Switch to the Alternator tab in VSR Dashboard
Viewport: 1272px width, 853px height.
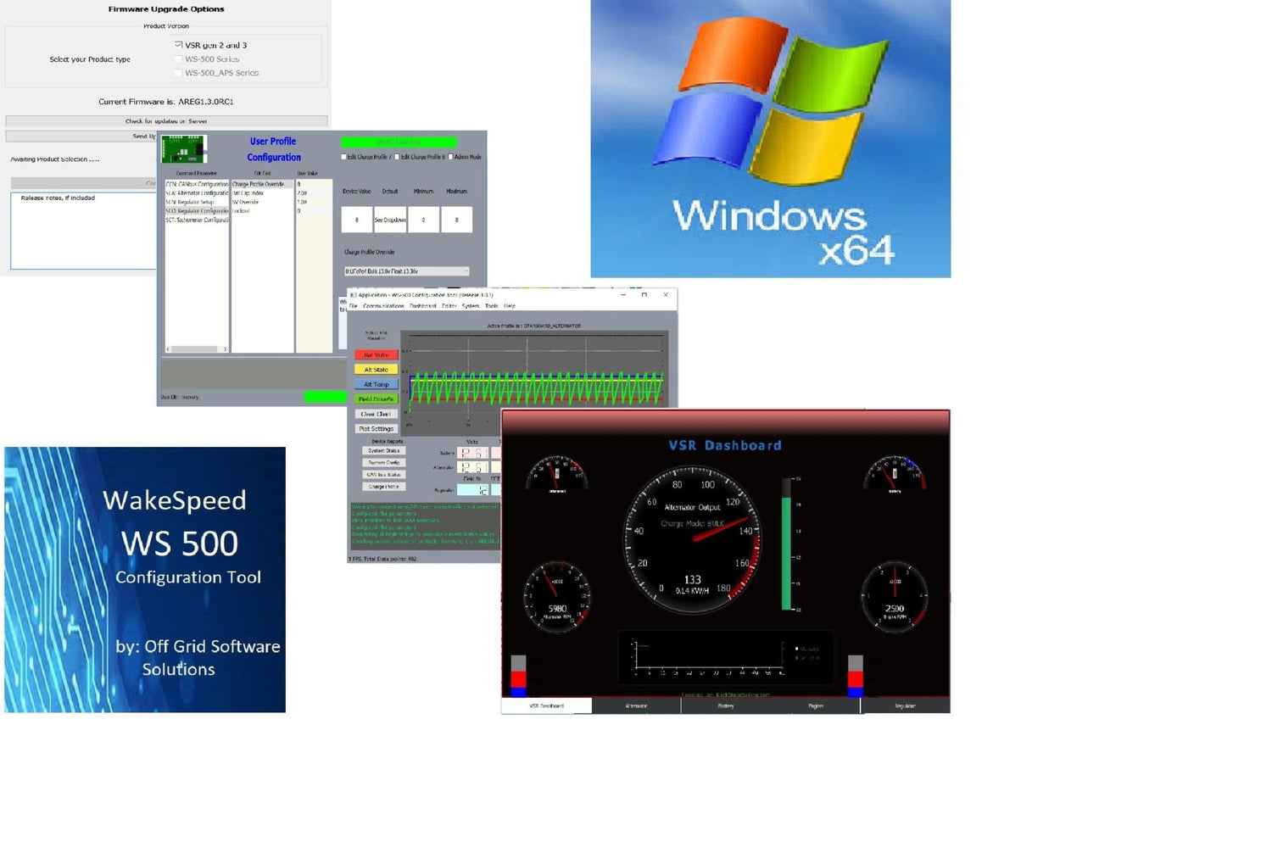[636, 705]
